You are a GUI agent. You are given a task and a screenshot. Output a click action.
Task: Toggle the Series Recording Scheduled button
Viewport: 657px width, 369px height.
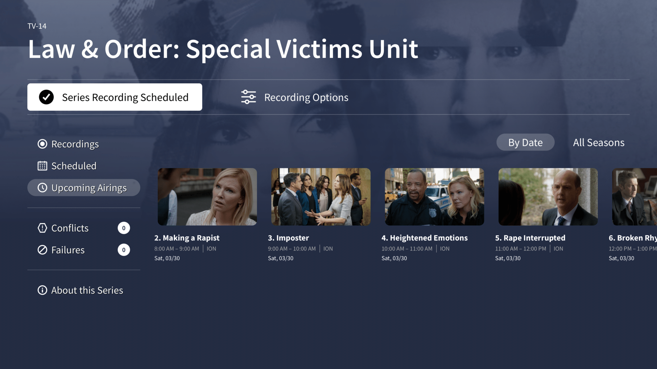[115, 97]
